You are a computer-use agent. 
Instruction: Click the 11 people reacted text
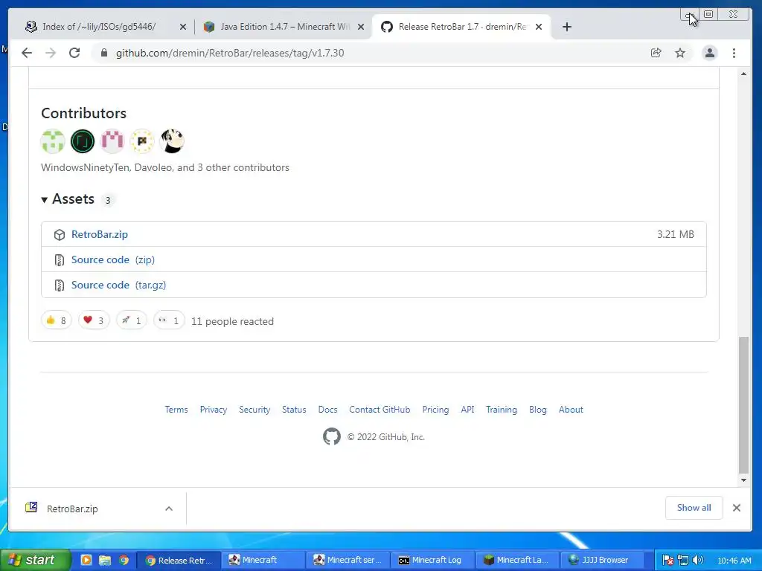tap(232, 321)
